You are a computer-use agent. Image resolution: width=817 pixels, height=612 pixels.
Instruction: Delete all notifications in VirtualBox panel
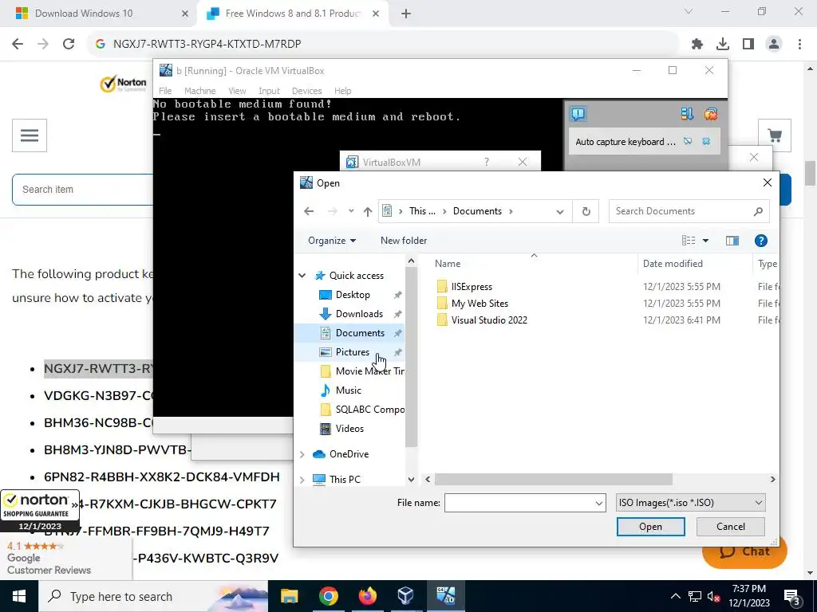[x=711, y=114]
